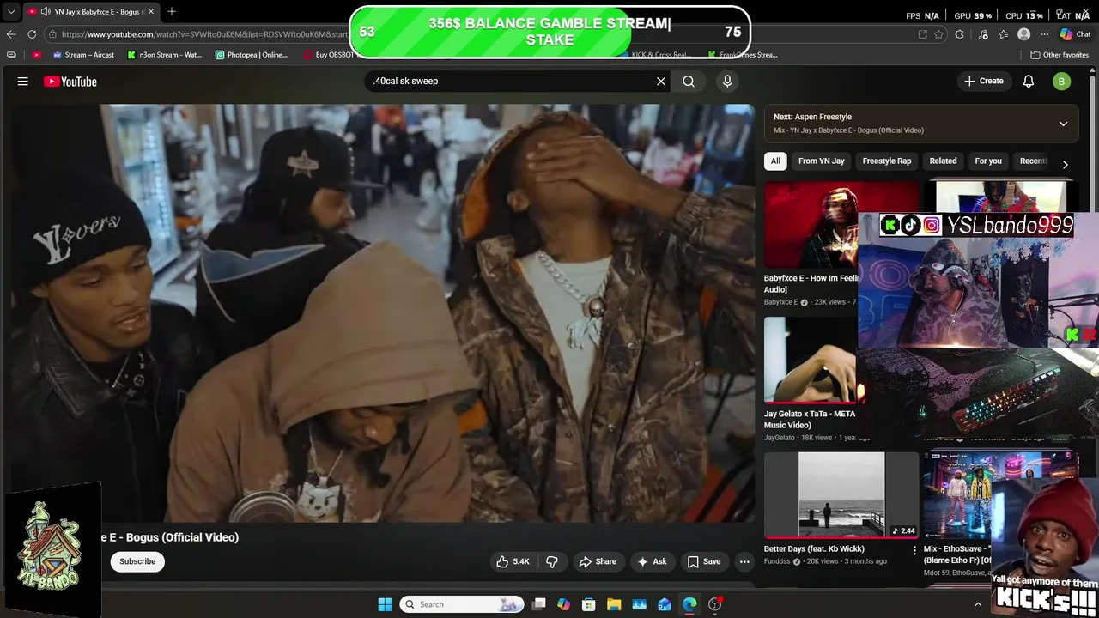Open Microsoft Store from taskbar

point(588,604)
